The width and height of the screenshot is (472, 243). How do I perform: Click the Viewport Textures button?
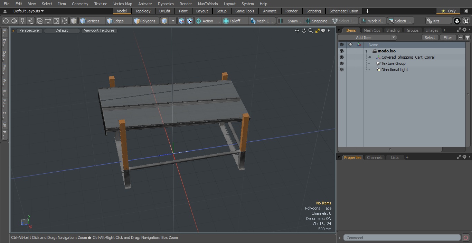99,30
